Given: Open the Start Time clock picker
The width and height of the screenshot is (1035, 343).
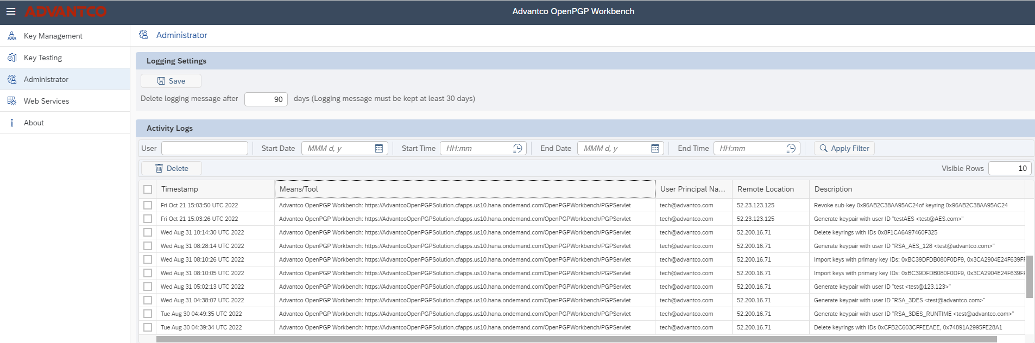Looking at the screenshot, I should [517, 148].
